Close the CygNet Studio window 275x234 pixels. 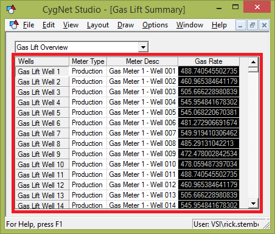[257, 7]
